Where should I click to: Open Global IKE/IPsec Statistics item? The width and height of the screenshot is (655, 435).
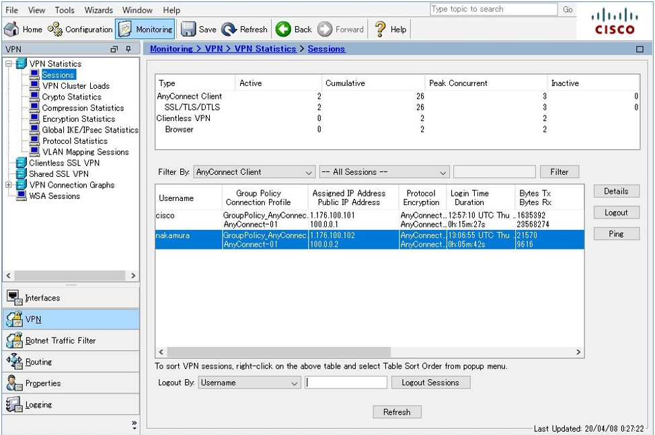pos(90,130)
